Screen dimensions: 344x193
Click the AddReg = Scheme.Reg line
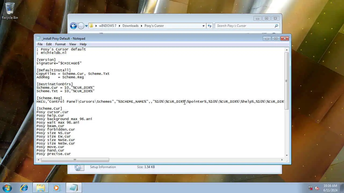click(60, 77)
